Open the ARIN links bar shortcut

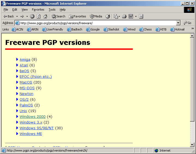click(32, 29)
